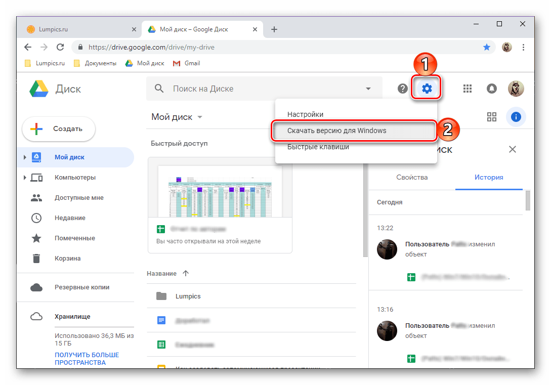Reverse sort order with Название arrow
The image size is (551, 385).
[186, 273]
